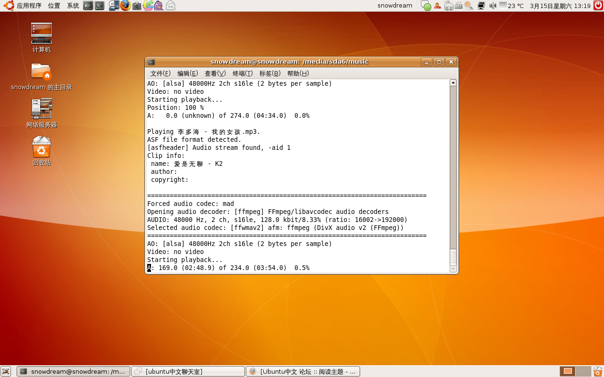Open the keyboard input tray icon
This screenshot has width=604, height=377.
[x=458, y=6]
